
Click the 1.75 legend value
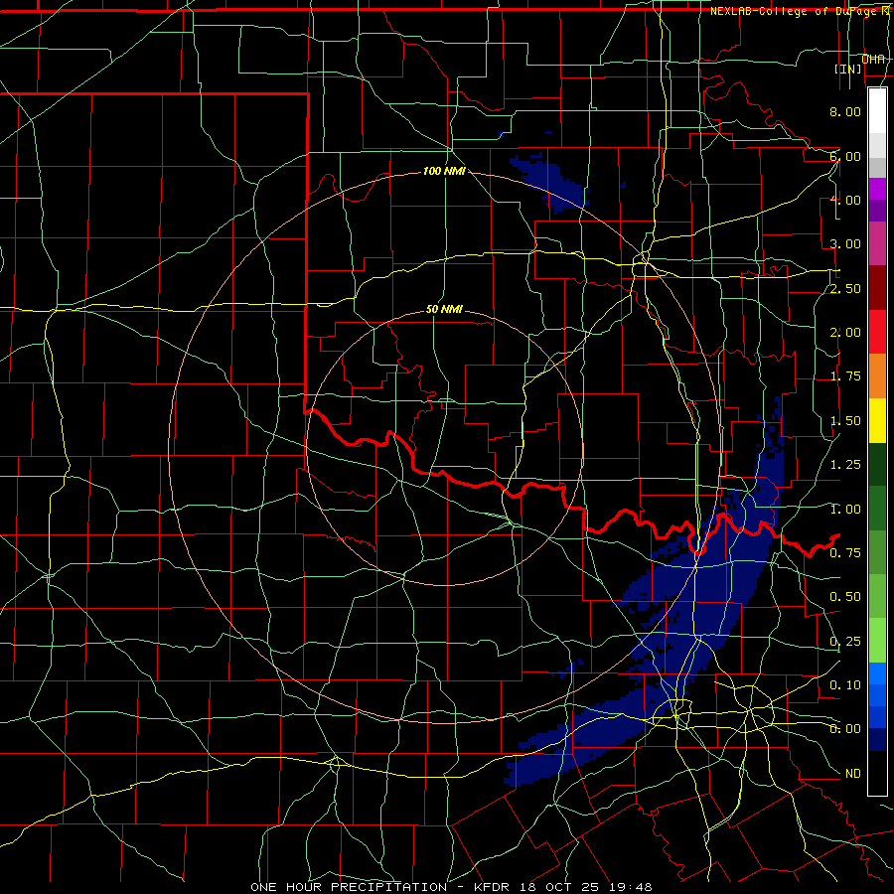(845, 376)
